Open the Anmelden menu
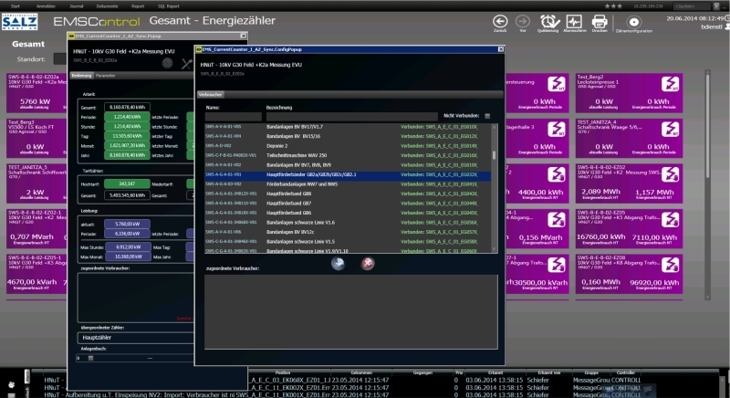The width and height of the screenshot is (730, 398). click(x=46, y=6)
